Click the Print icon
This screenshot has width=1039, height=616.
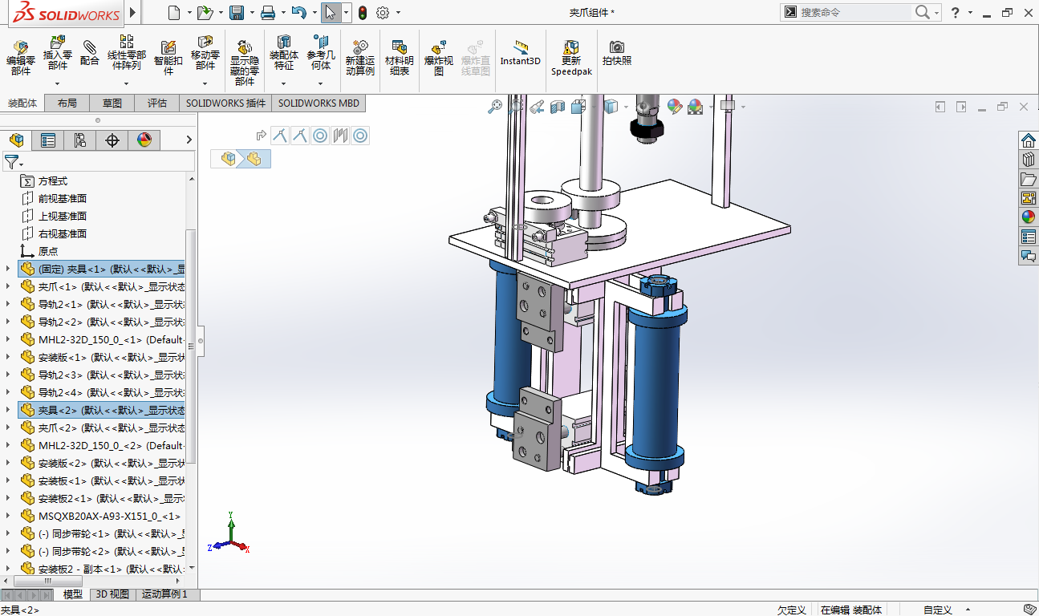click(x=268, y=12)
